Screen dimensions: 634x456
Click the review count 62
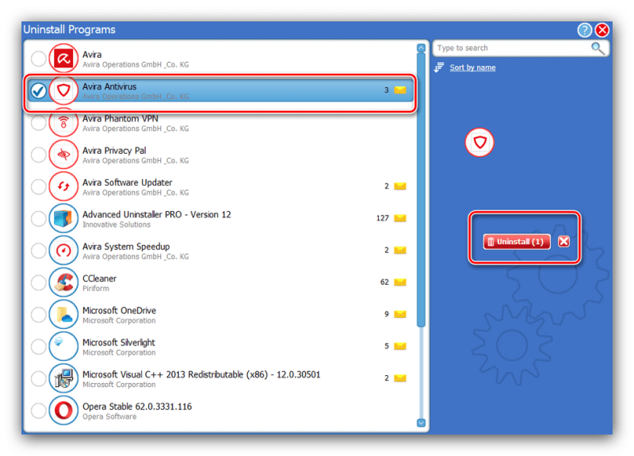click(384, 282)
